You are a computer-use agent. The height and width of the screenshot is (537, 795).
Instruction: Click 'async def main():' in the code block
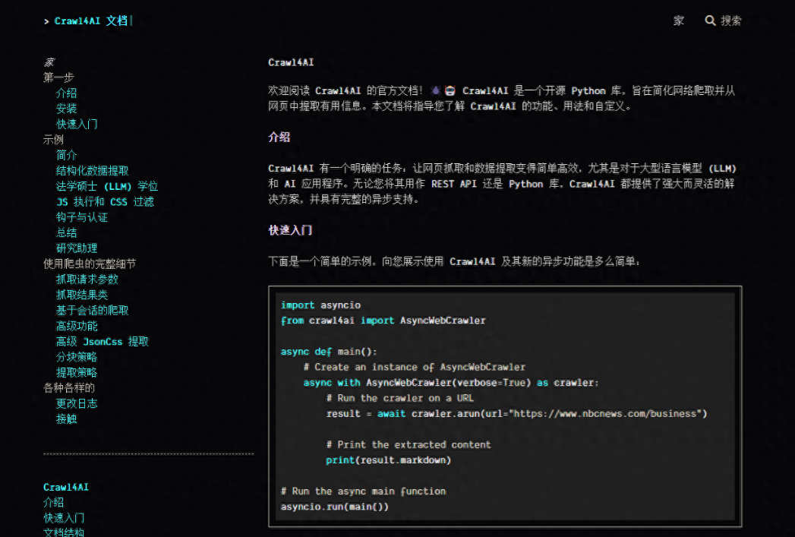point(329,352)
